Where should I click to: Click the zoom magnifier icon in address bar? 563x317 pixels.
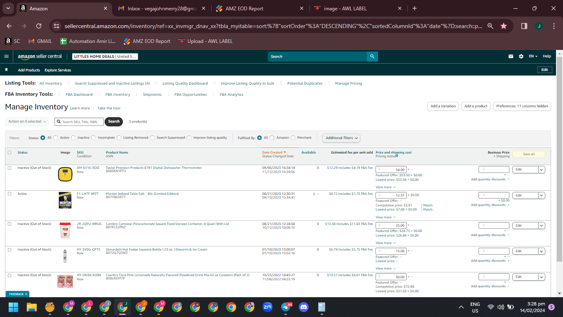click(490, 26)
